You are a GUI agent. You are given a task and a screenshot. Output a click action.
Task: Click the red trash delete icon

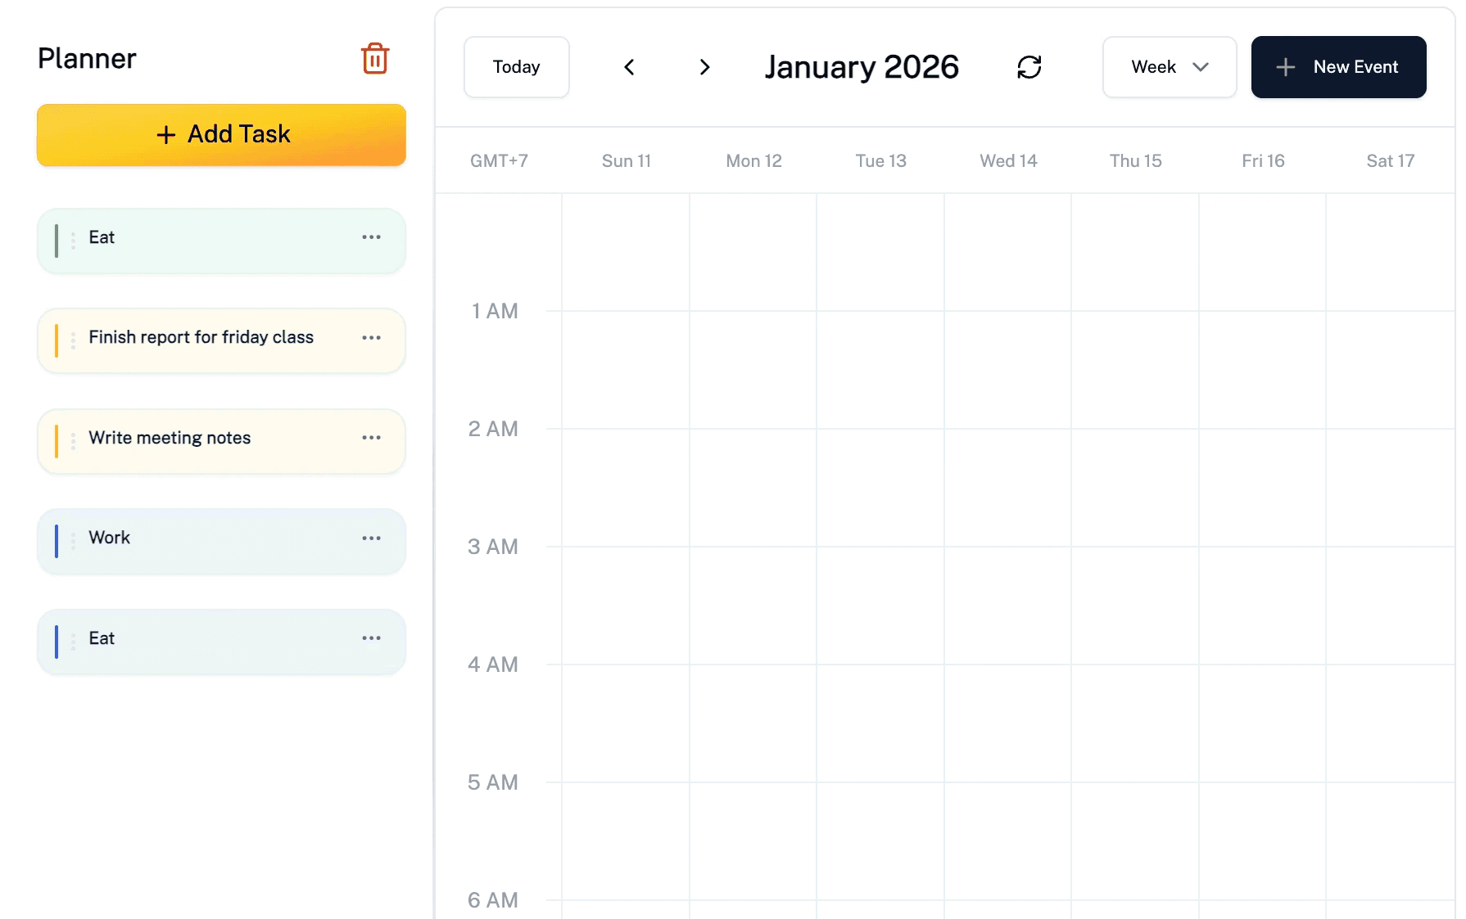tap(375, 58)
